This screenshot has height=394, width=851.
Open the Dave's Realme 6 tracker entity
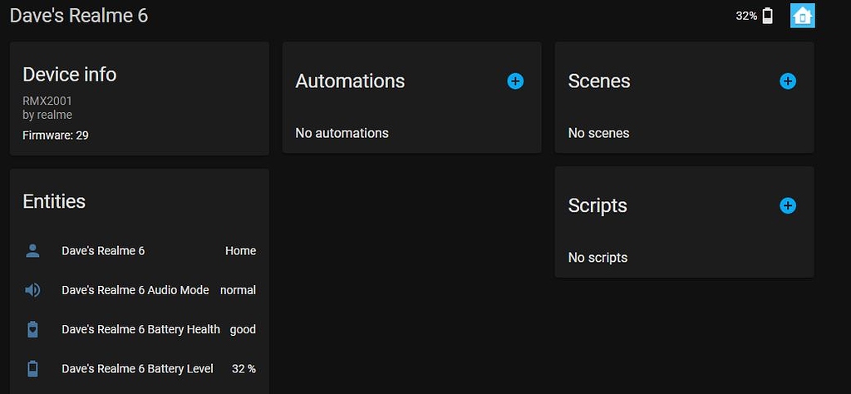(x=103, y=251)
